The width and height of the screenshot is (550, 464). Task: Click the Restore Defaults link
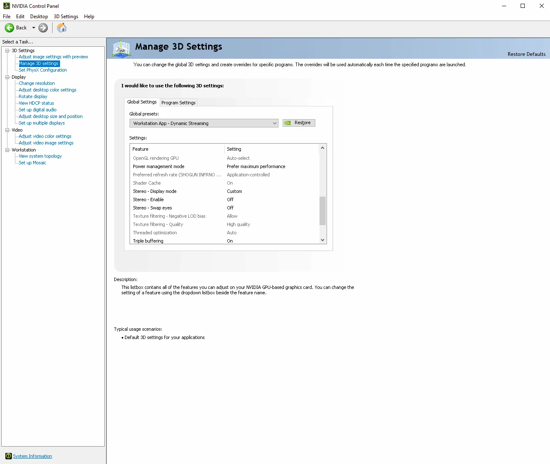526,54
